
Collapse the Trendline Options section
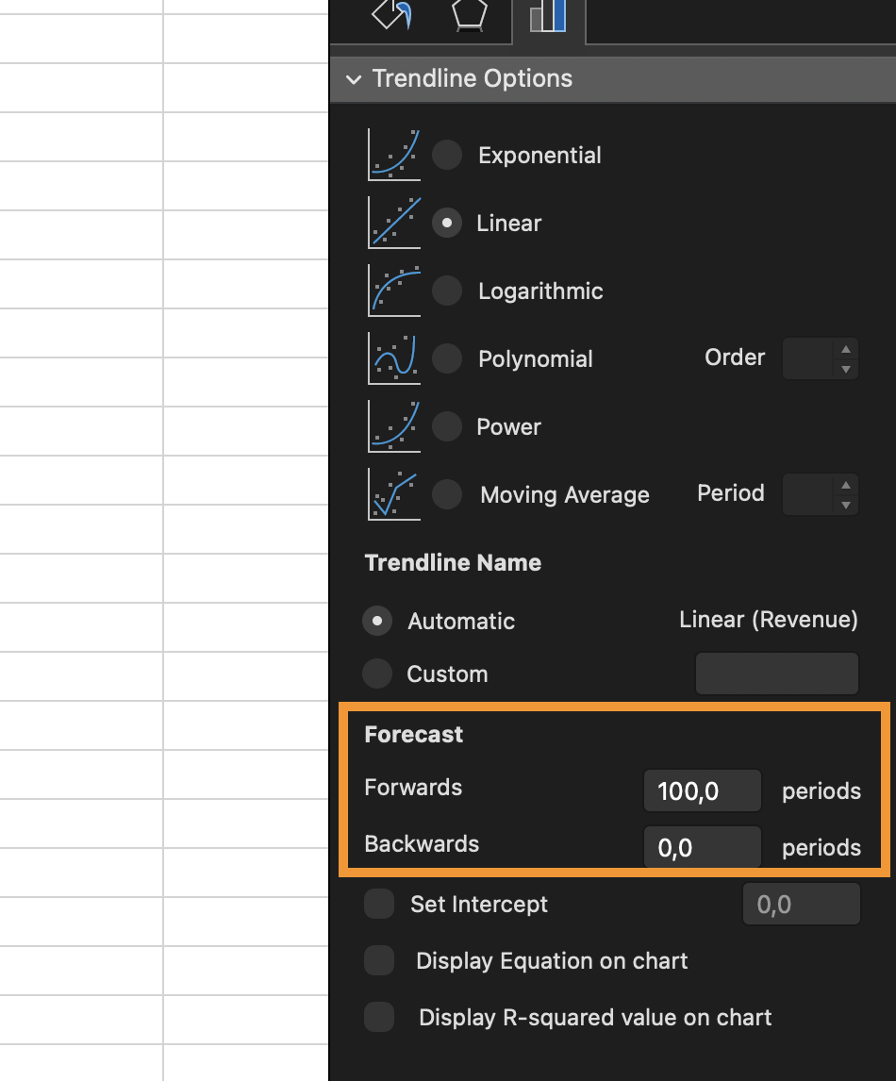[x=355, y=79]
